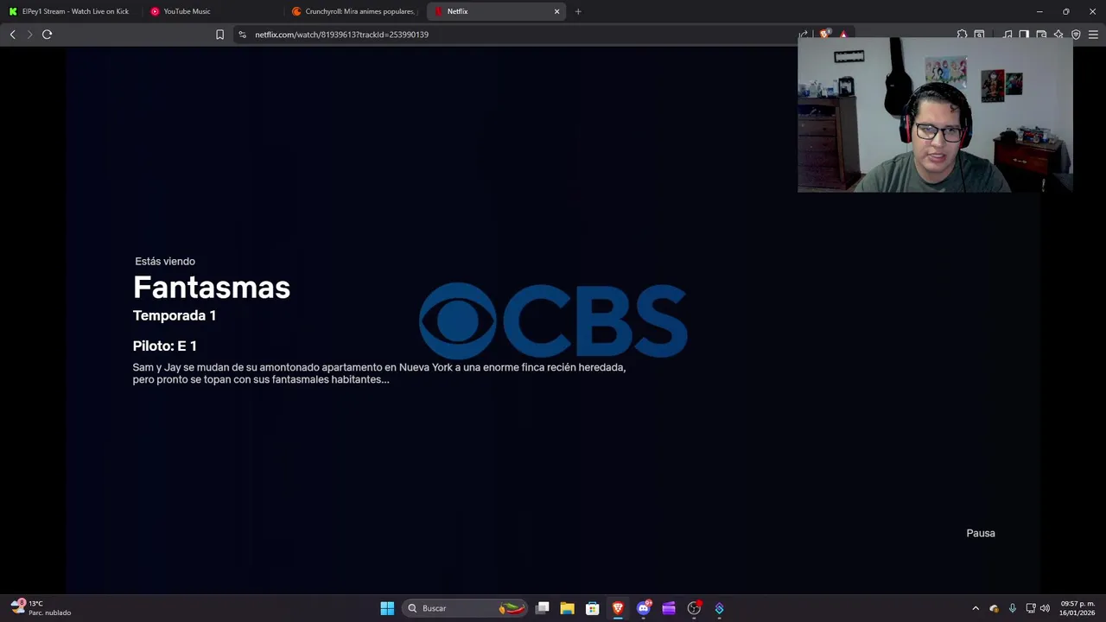Click the Pausa label
Viewport: 1106px width, 622px height.
pyautogui.click(x=981, y=533)
